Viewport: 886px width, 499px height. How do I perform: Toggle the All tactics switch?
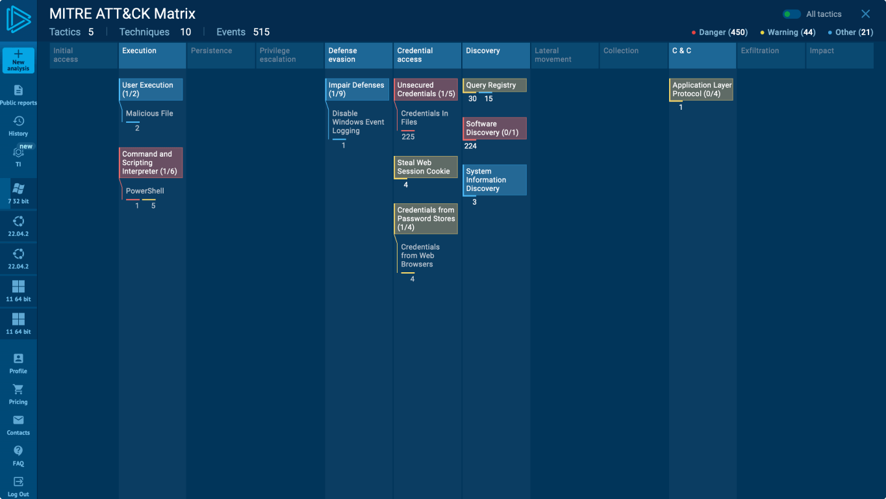point(792,14)
